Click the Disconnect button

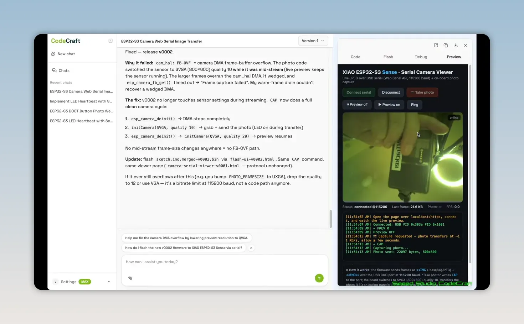pyautogui.click(x=391, y=93)
